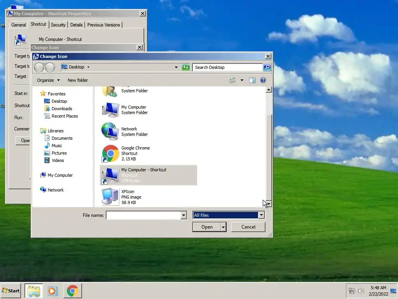
Task: Cancel the Change Icon file dialog
Action: click(248, 227)
